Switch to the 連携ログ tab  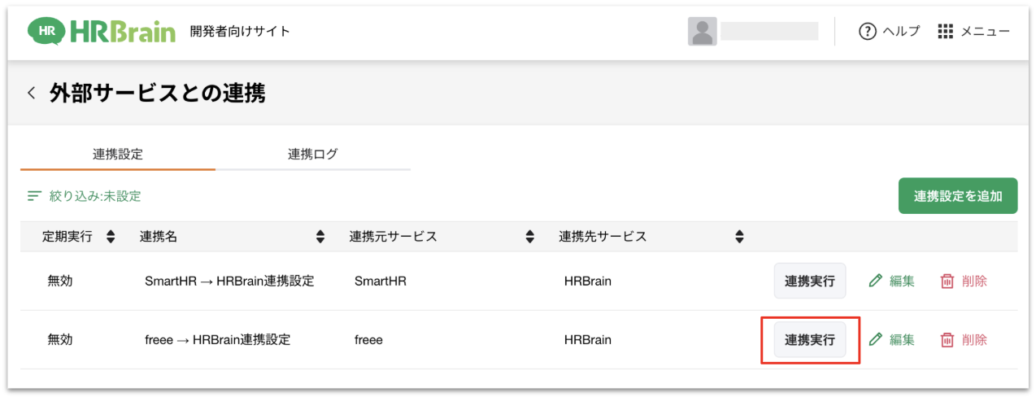[313, 154]
